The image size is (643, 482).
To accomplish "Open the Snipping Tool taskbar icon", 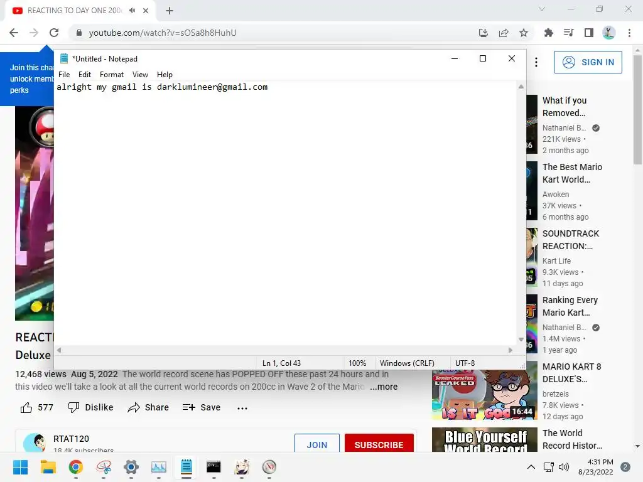I will (104, 467).
